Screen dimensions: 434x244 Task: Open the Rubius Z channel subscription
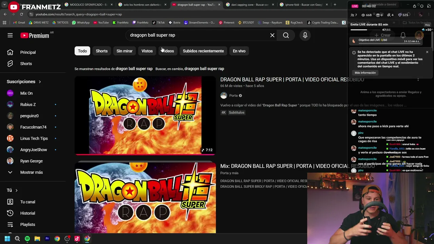[x=28, y=104]
